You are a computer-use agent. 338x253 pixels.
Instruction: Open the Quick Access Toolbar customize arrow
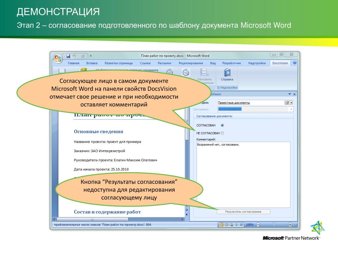pos(91,56)
